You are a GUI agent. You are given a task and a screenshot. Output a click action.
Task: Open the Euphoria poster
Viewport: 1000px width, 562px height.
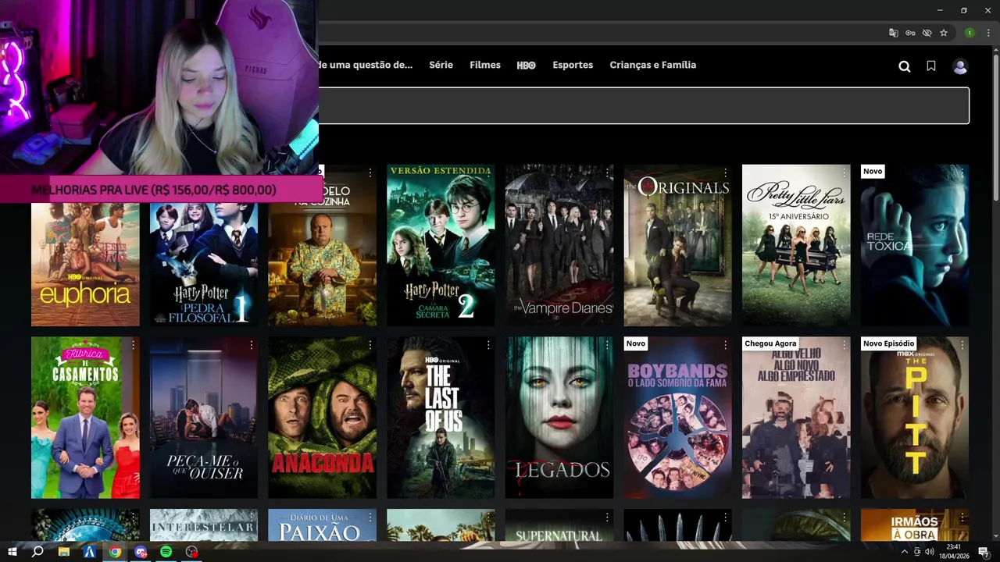85,264
